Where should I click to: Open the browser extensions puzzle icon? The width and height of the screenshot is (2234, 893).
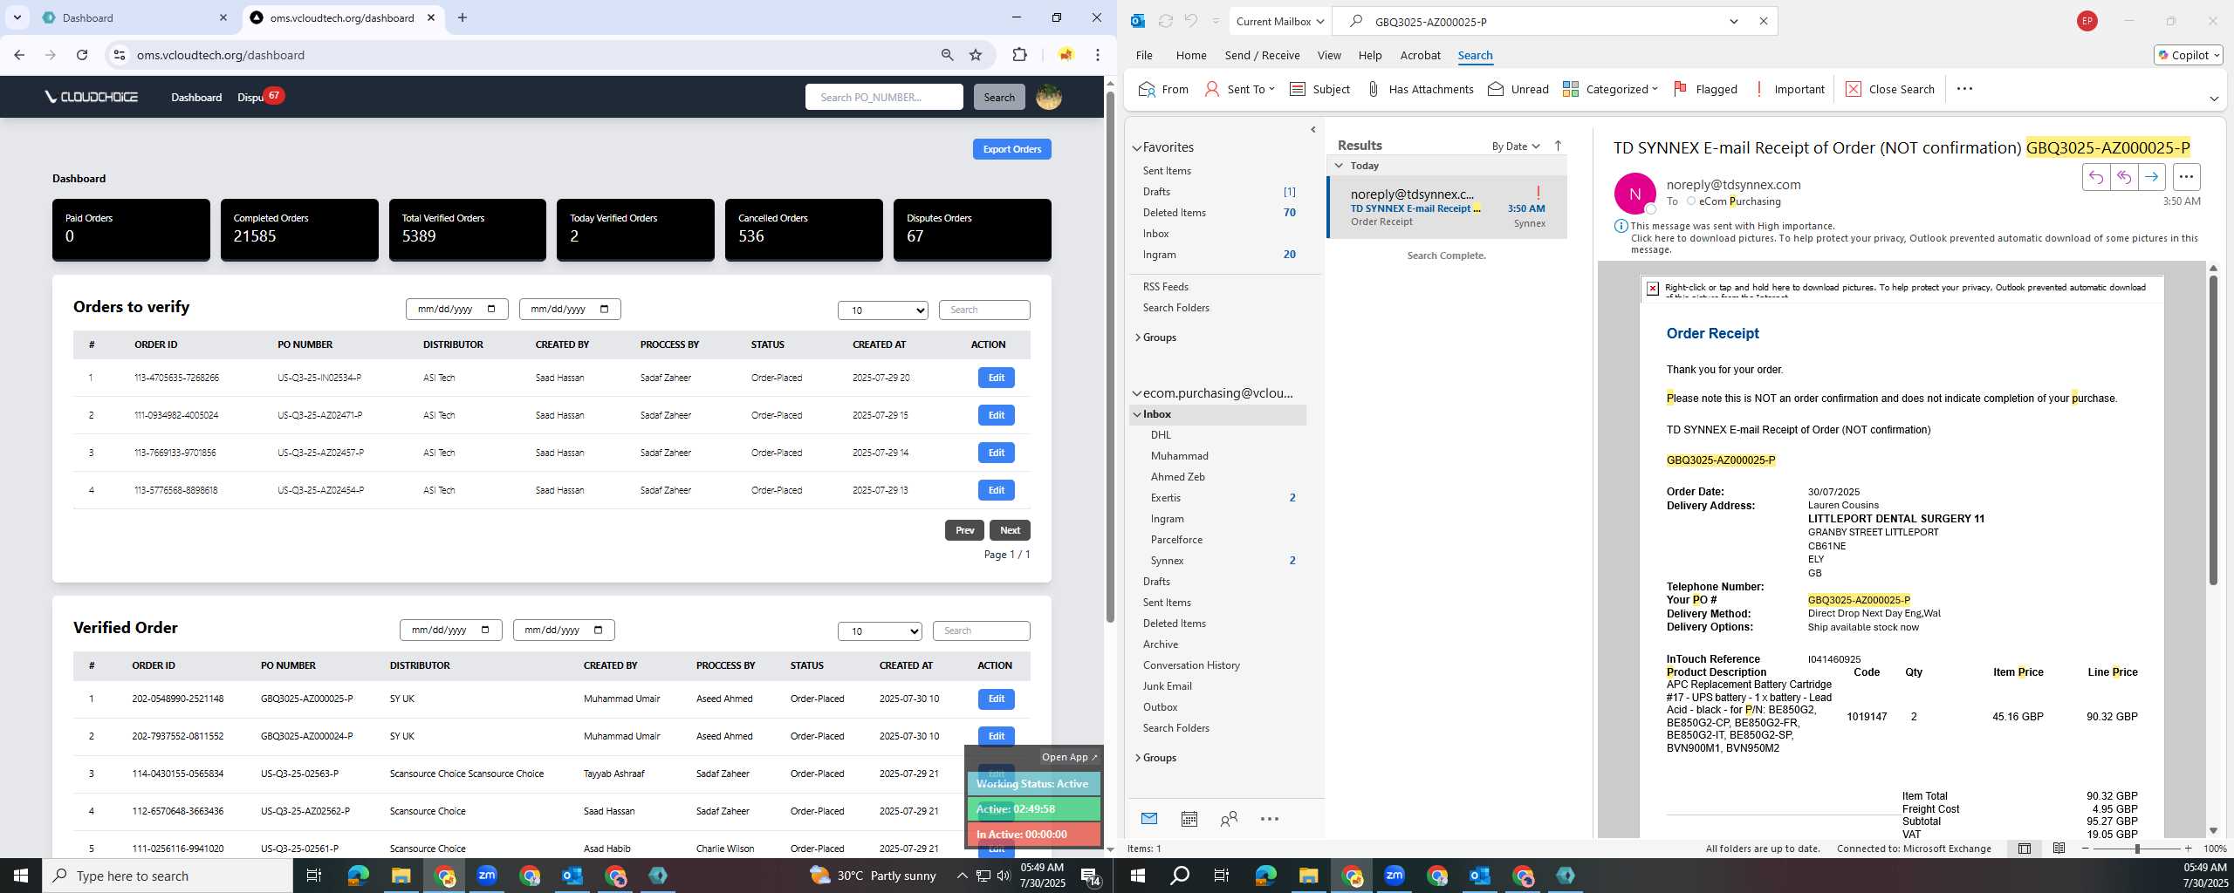pos(1019,55)
